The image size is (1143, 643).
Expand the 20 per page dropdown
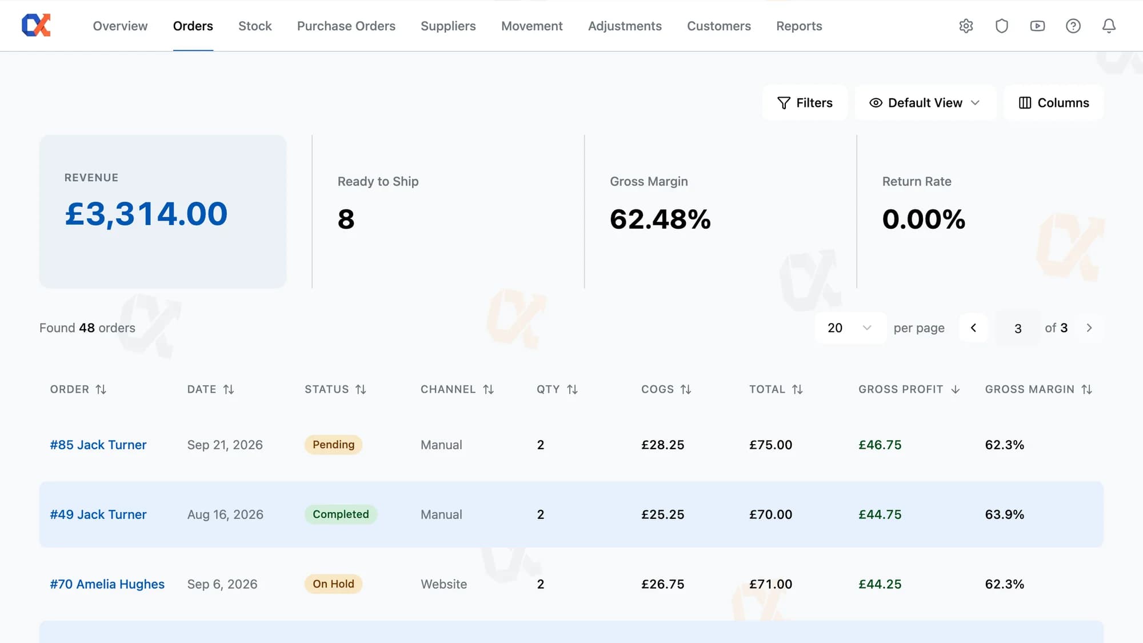[x=850, y=328]
